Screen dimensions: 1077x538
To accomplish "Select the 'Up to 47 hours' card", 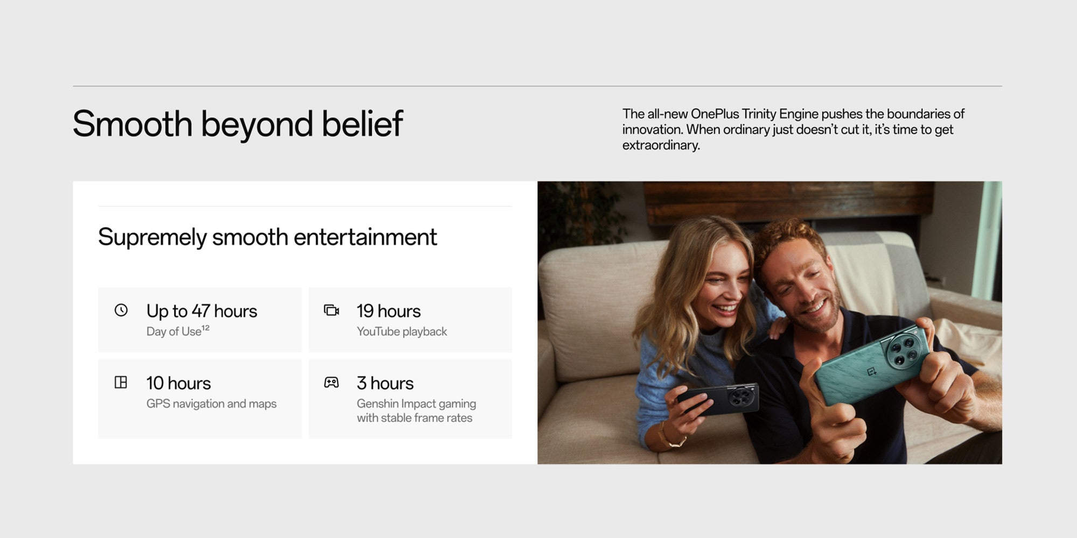I will [200, 320].
